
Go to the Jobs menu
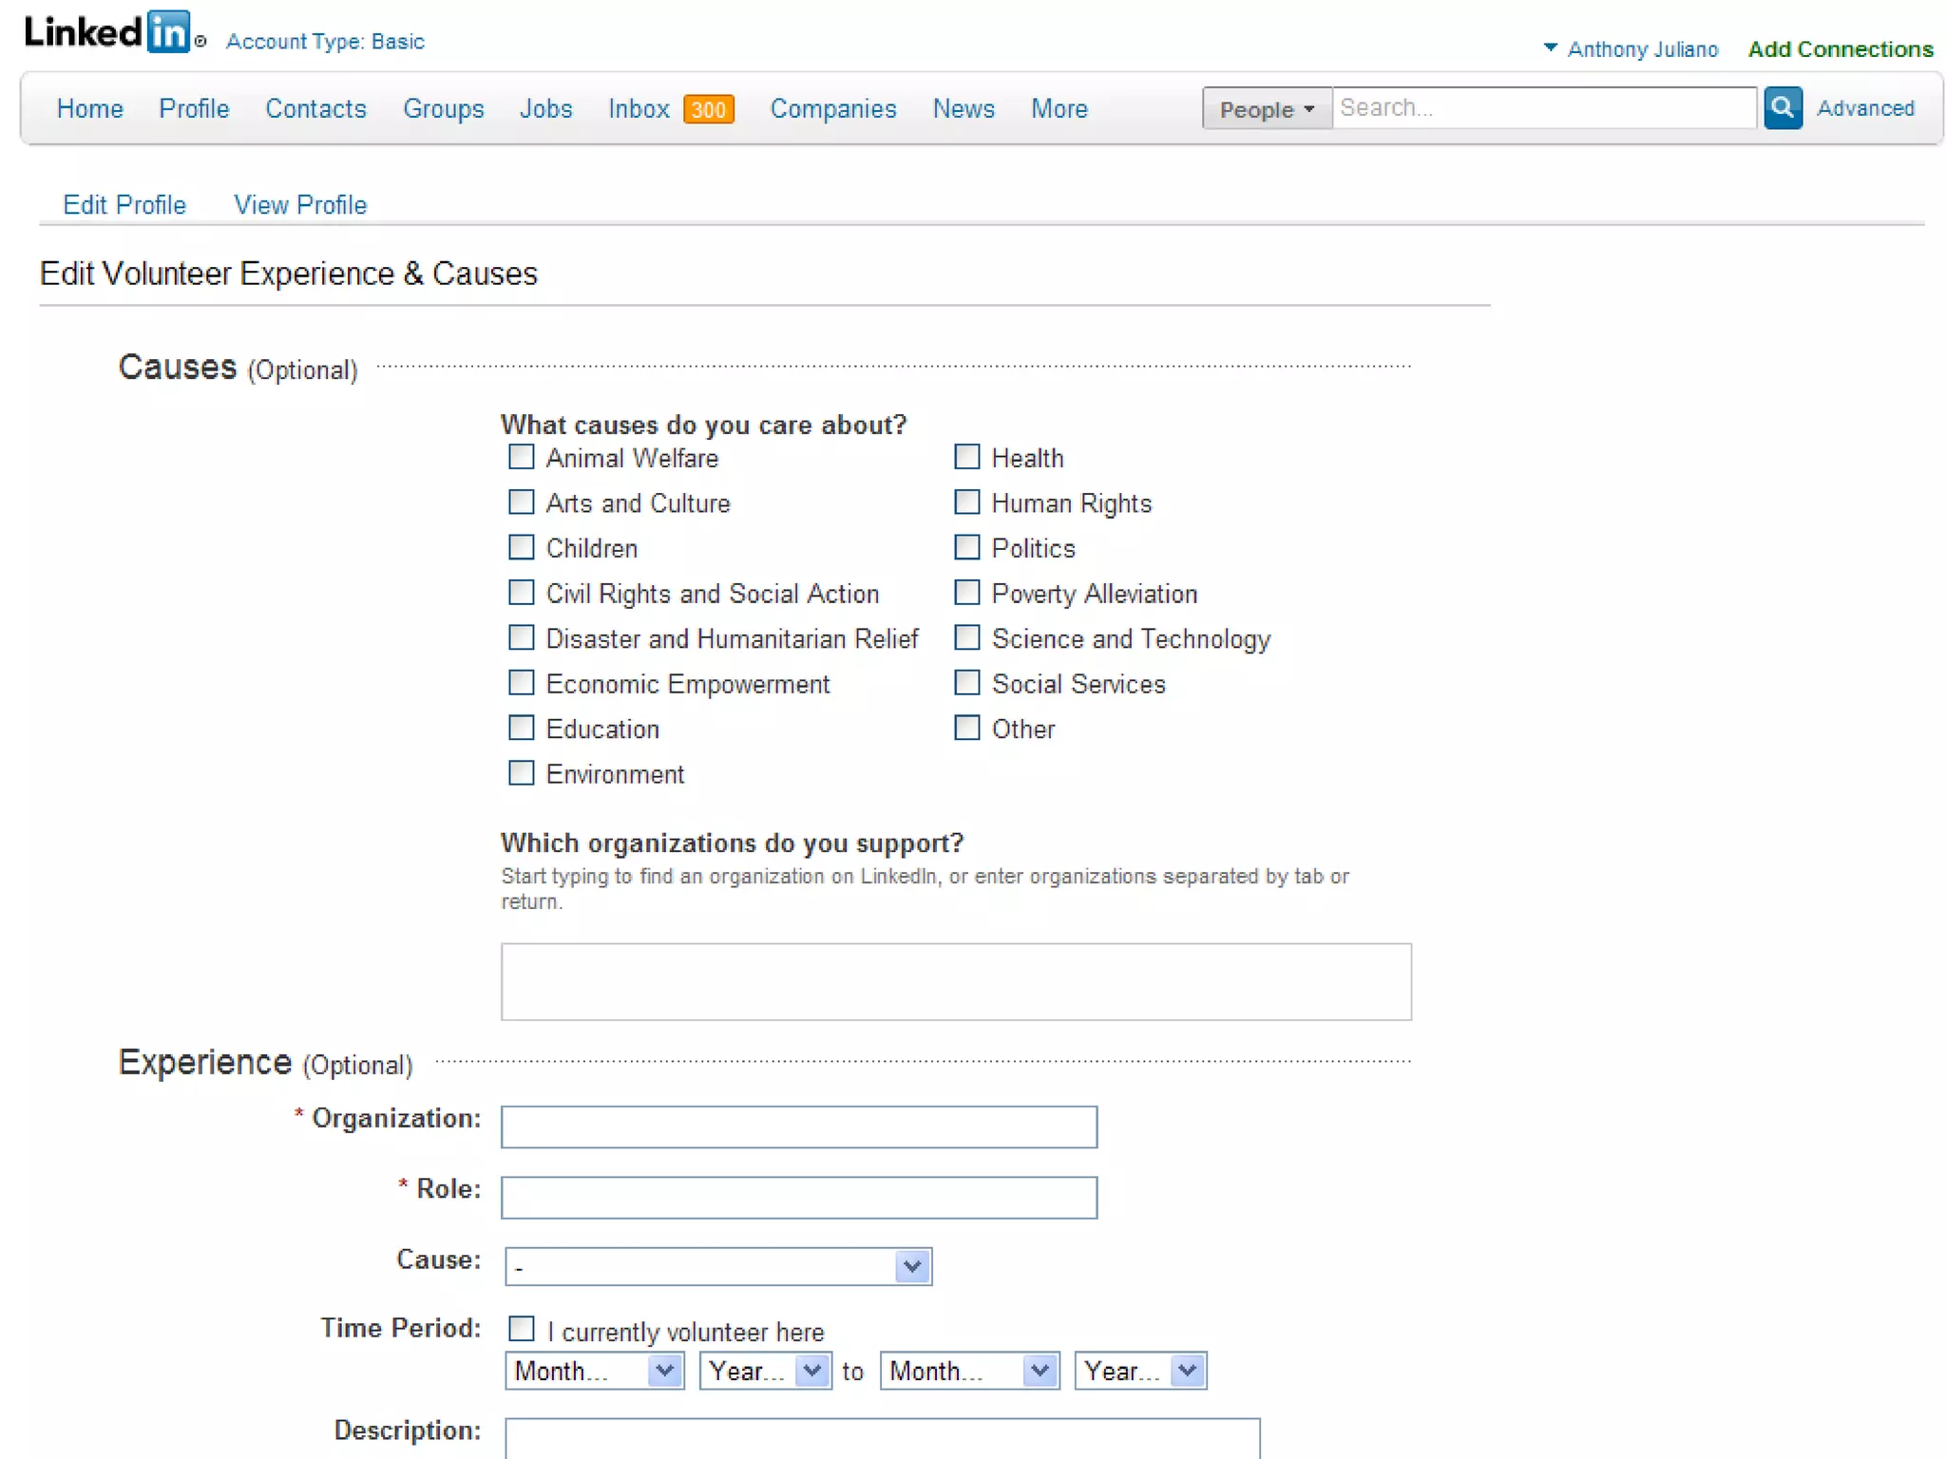[545, 109]
